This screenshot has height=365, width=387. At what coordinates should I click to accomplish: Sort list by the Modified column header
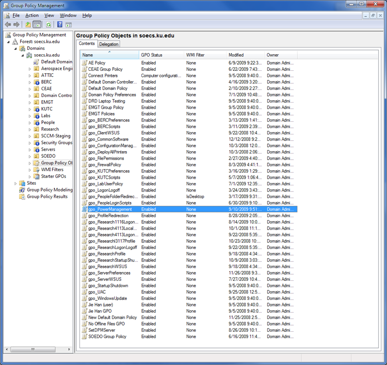(x=236, y=55)
